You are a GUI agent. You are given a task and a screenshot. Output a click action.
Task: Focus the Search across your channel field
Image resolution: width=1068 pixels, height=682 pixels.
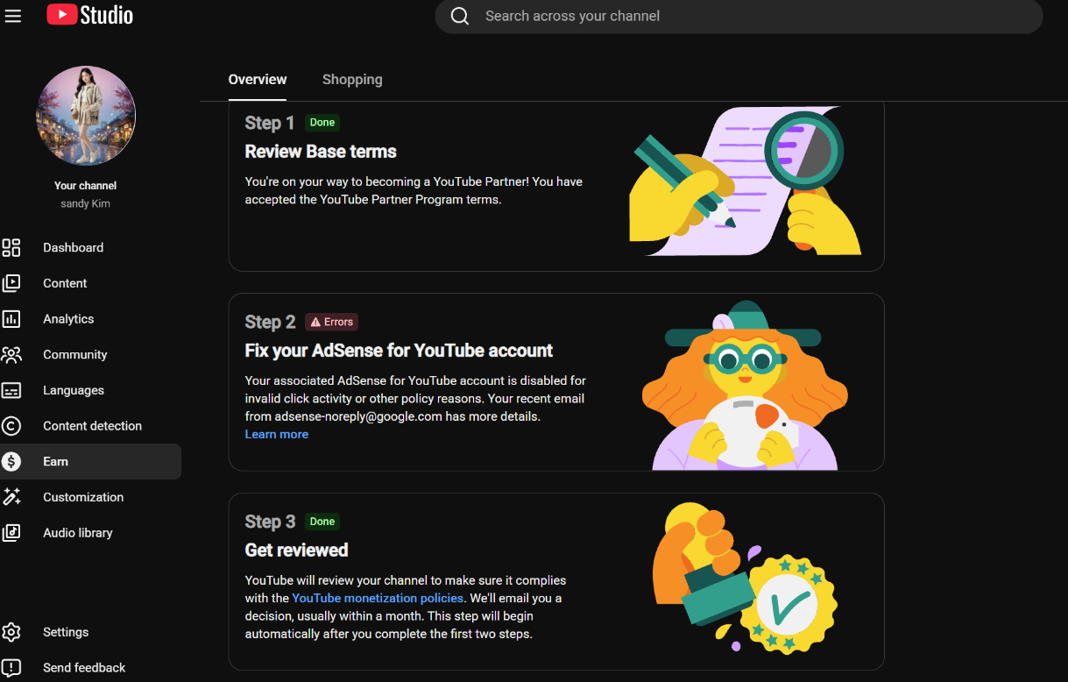click(739, 16)
